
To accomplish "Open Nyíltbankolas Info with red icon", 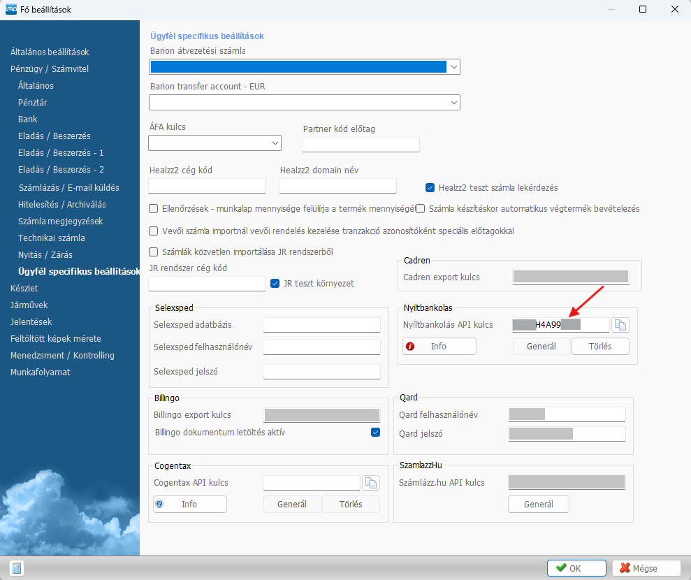I will click(439, 346).
